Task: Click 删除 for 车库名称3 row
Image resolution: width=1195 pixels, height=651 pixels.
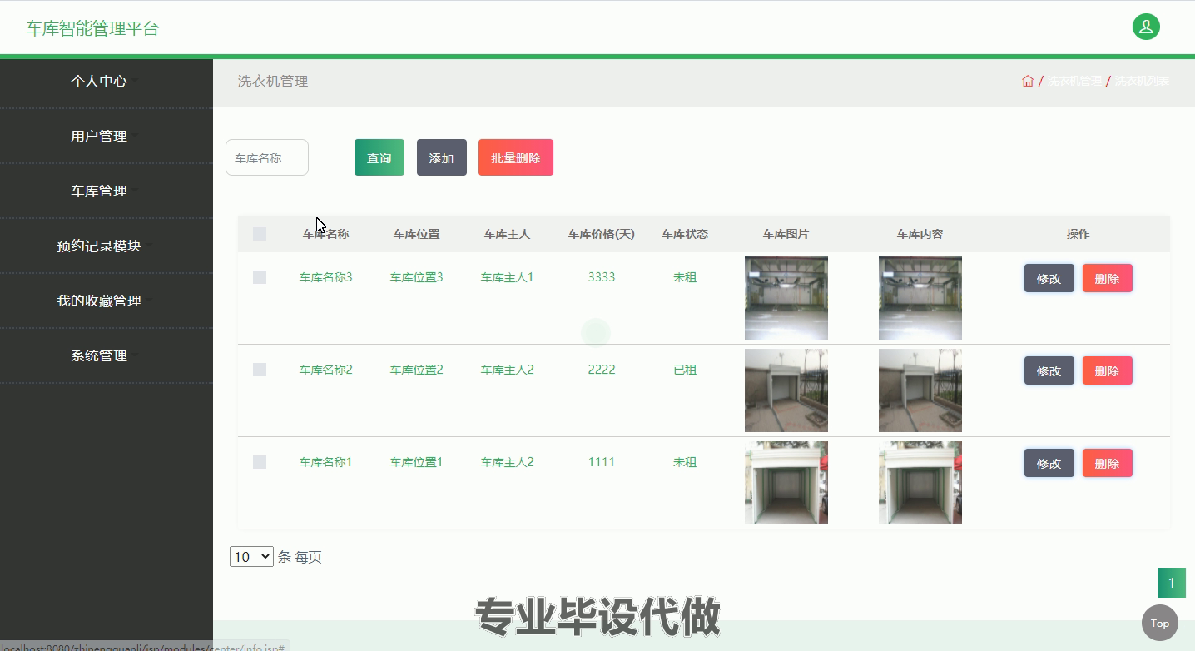Action: click(x=1108, y=278)
